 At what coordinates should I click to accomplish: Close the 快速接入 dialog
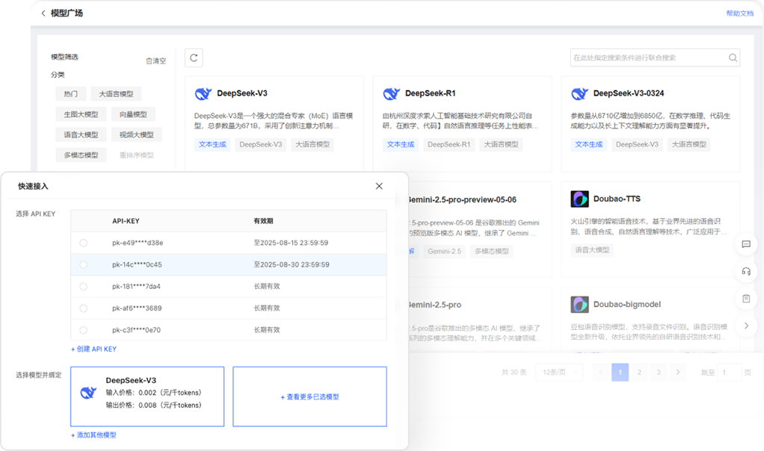tap(379, 186)
